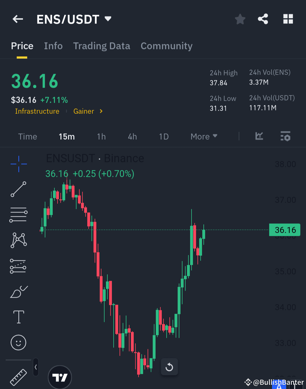
Task: Open the More timeframes dropdown
Action: click(203, 136)
